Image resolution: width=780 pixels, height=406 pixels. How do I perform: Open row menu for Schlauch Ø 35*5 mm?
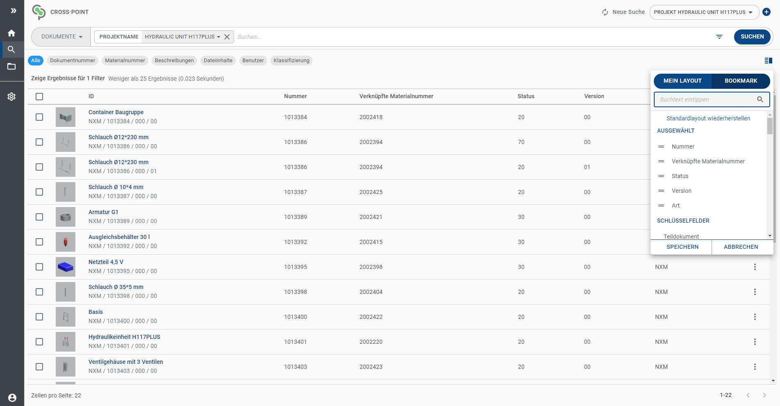(x=755, y=292)
